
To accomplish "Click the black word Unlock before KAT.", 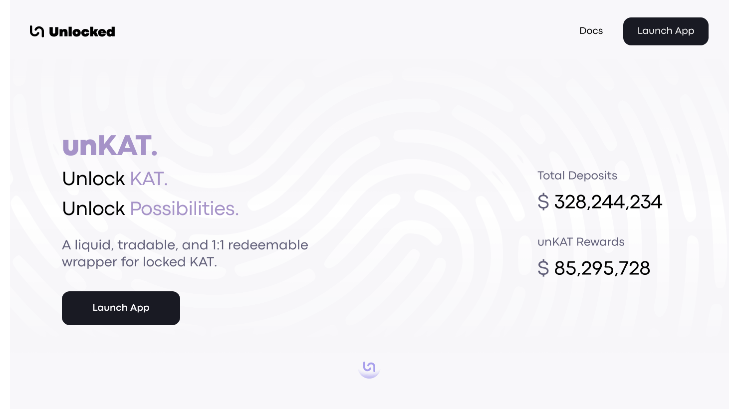I will pyautogui.click(x=93, y=179).
